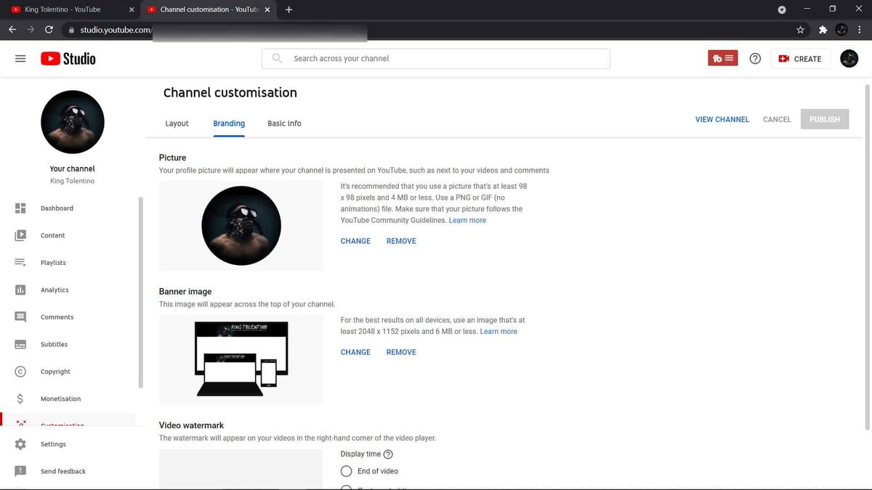Go back with browser back arrow
The width and height of the screenshot is (872, 490).
pyautogui.click(x=12, y=30)
